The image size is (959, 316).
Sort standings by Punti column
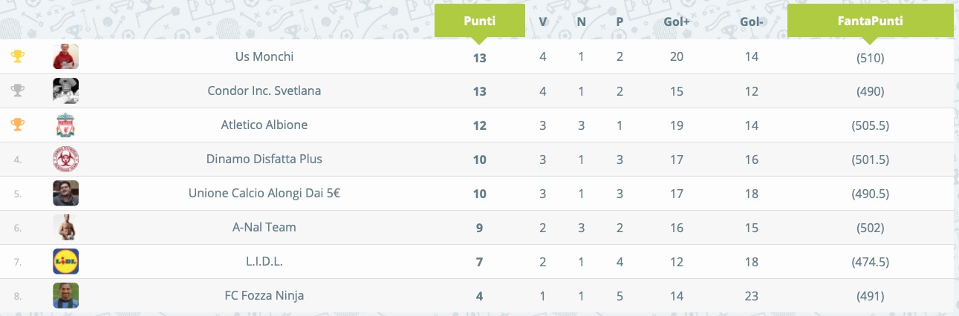tap(480, 21)
